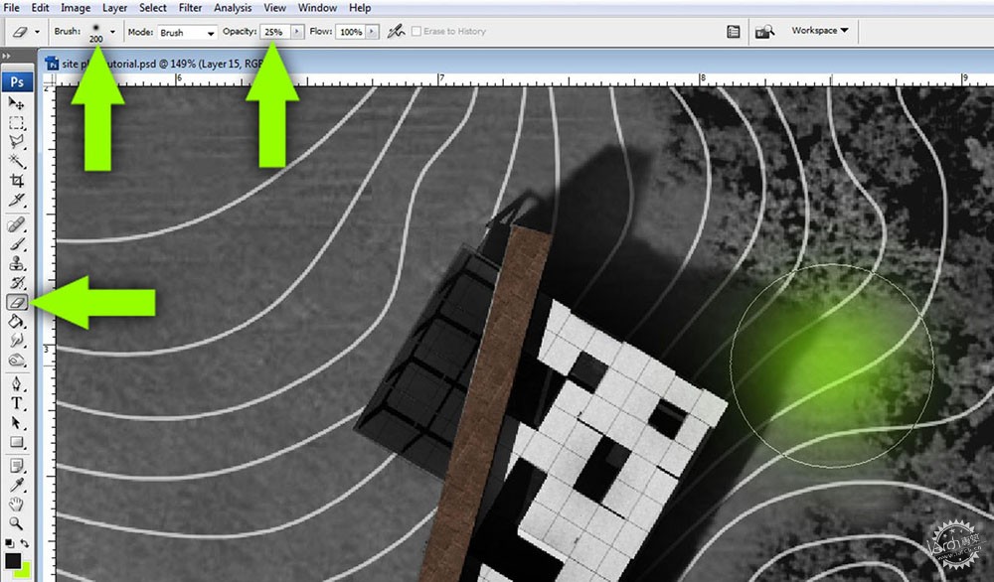Select the Hand tool
Viewport: 994px width, 582px height.
tap(17, 505)
